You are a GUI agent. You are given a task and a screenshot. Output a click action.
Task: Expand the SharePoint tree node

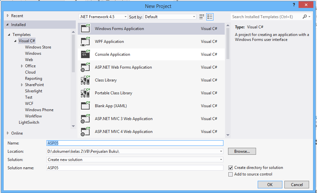22,85
